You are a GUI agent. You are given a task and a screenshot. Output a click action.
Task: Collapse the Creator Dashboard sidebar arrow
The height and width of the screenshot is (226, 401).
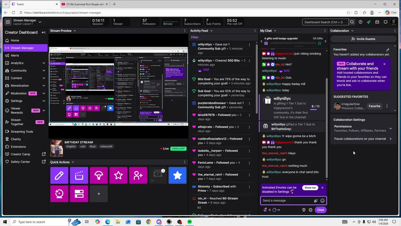pyautogui.click(x=44, y=32)
